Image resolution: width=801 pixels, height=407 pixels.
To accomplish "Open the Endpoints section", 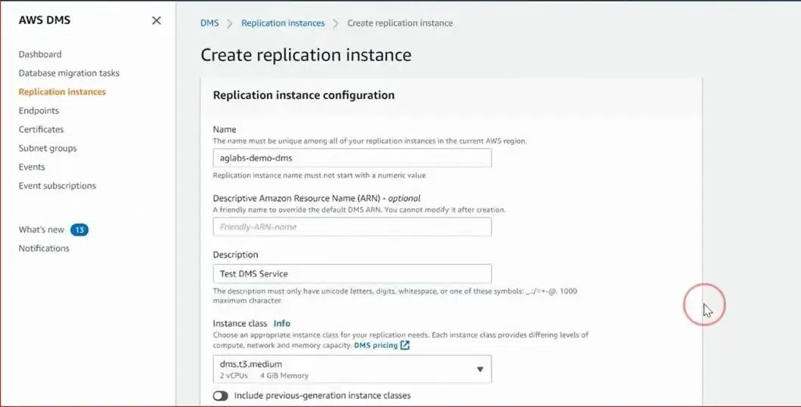I will (x=39, y=111).
